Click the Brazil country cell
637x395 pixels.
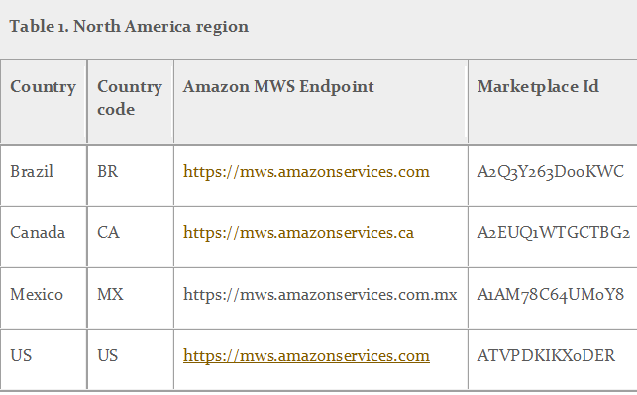click(x=32, y=171)
